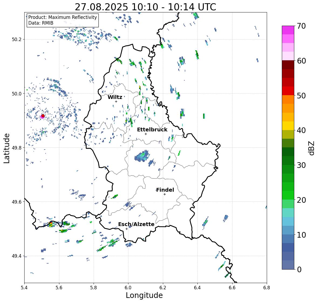Click the plus marker under Esch/Alzette
Viewport: 318px width, 302px height.
coord(126,229)
